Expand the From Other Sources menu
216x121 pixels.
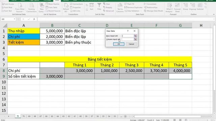coord(20,8)
